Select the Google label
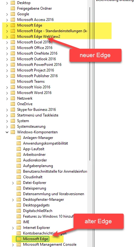The width and height of the screenshot is (134, 247). click(23, 14)
